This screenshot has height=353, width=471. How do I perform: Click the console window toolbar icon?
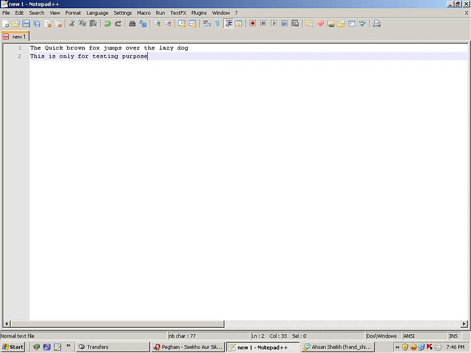pyautogui.click(x=351, y=24)
